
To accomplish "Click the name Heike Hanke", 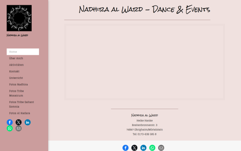I will click(145, 120).
